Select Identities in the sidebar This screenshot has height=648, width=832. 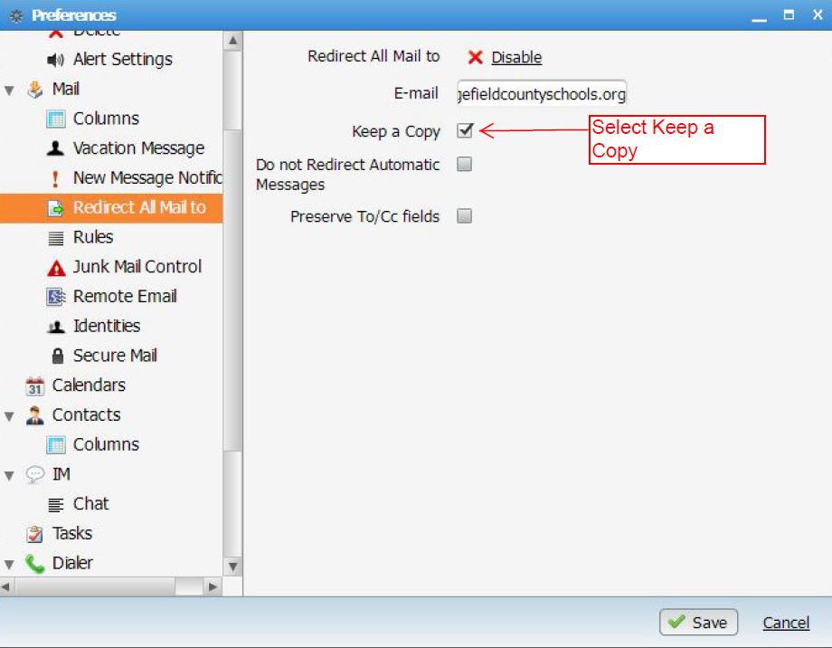pos(106,326)
